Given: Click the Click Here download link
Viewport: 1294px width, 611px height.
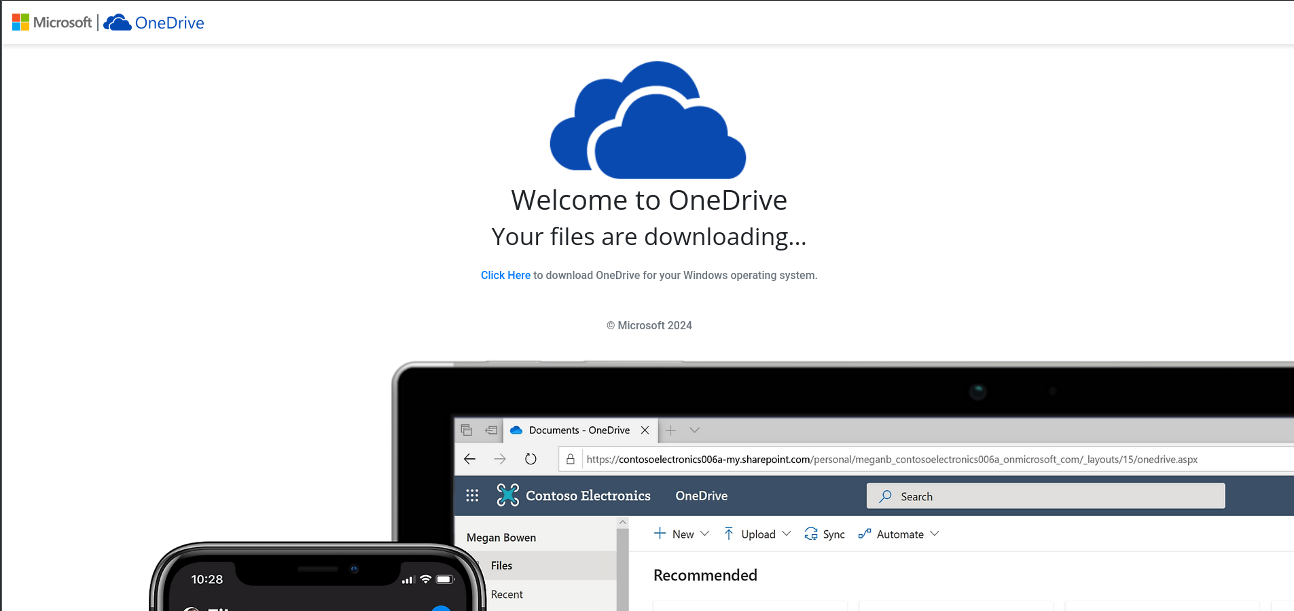Looking at the screenshot, I should tap(505, 275).
